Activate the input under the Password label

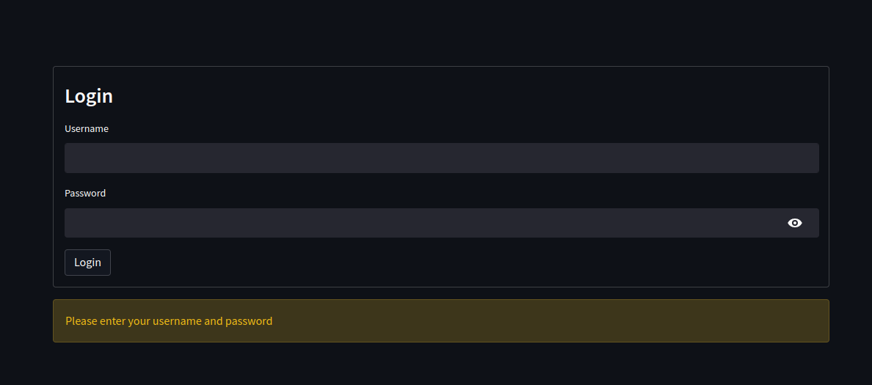418,223
